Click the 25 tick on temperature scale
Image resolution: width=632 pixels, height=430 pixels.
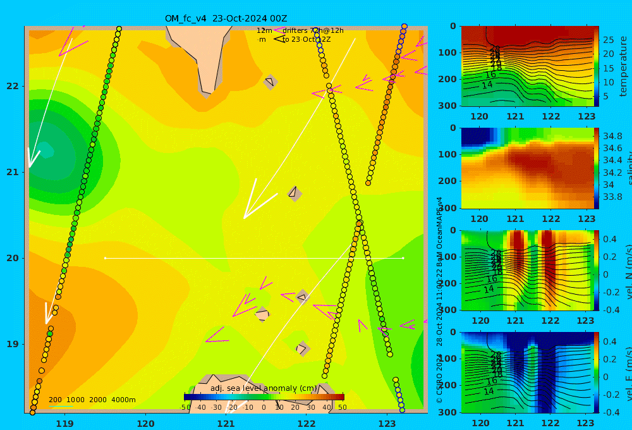click(609, 40)
